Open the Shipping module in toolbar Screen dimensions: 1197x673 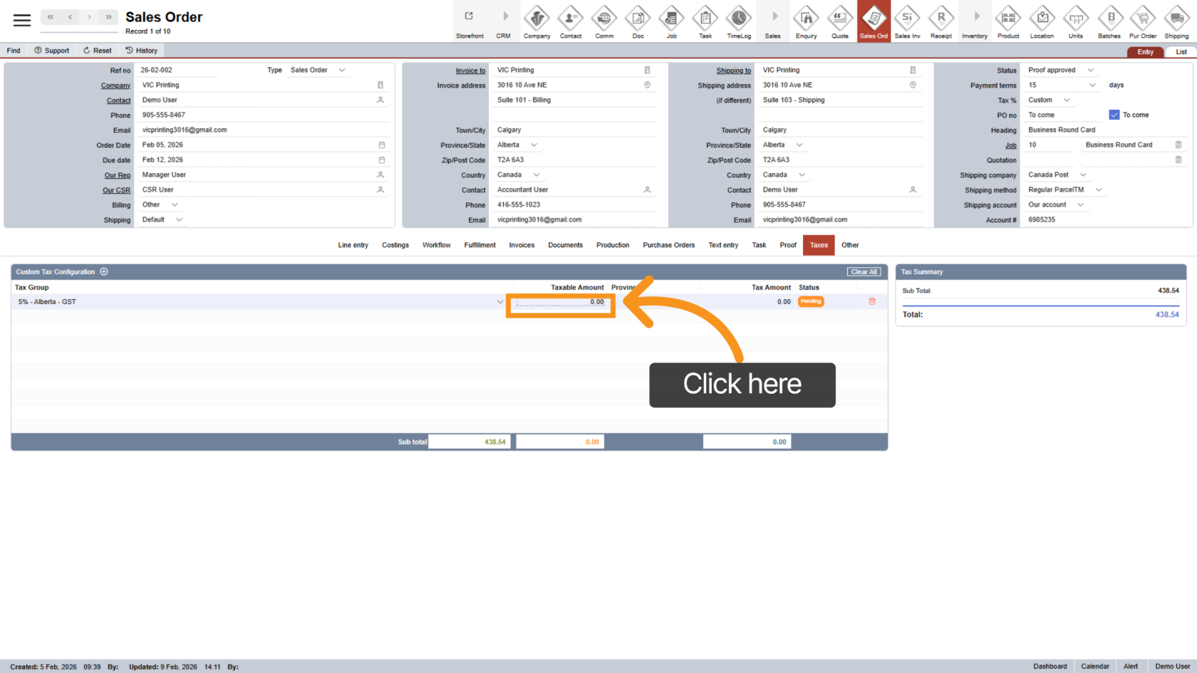point(1176,21)
